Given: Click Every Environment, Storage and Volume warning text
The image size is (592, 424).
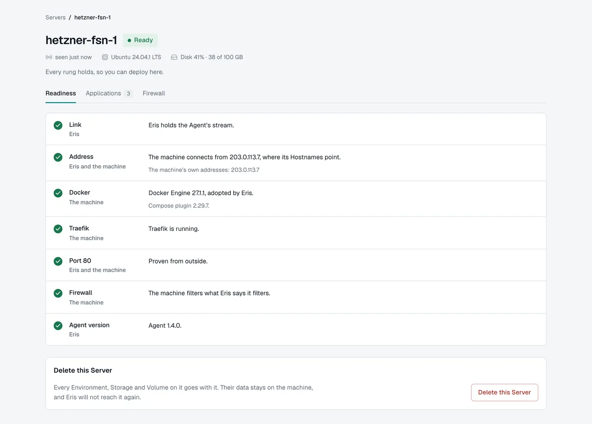Looking at the screenshot, I should pyautogui.click(x=183, y=392).
